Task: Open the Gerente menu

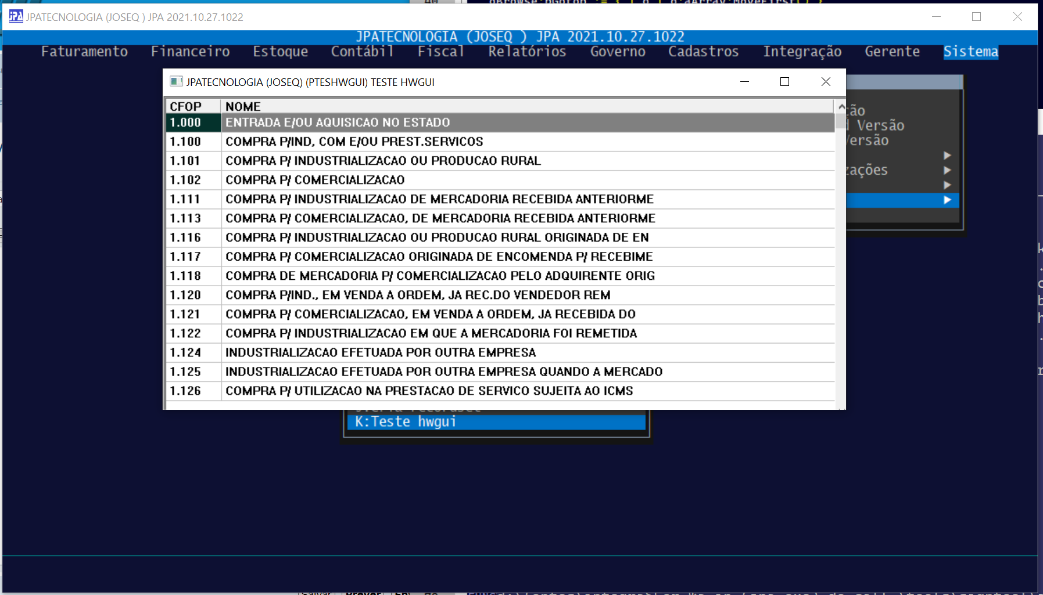Action: pyautogui.click(x=893, y=52)
